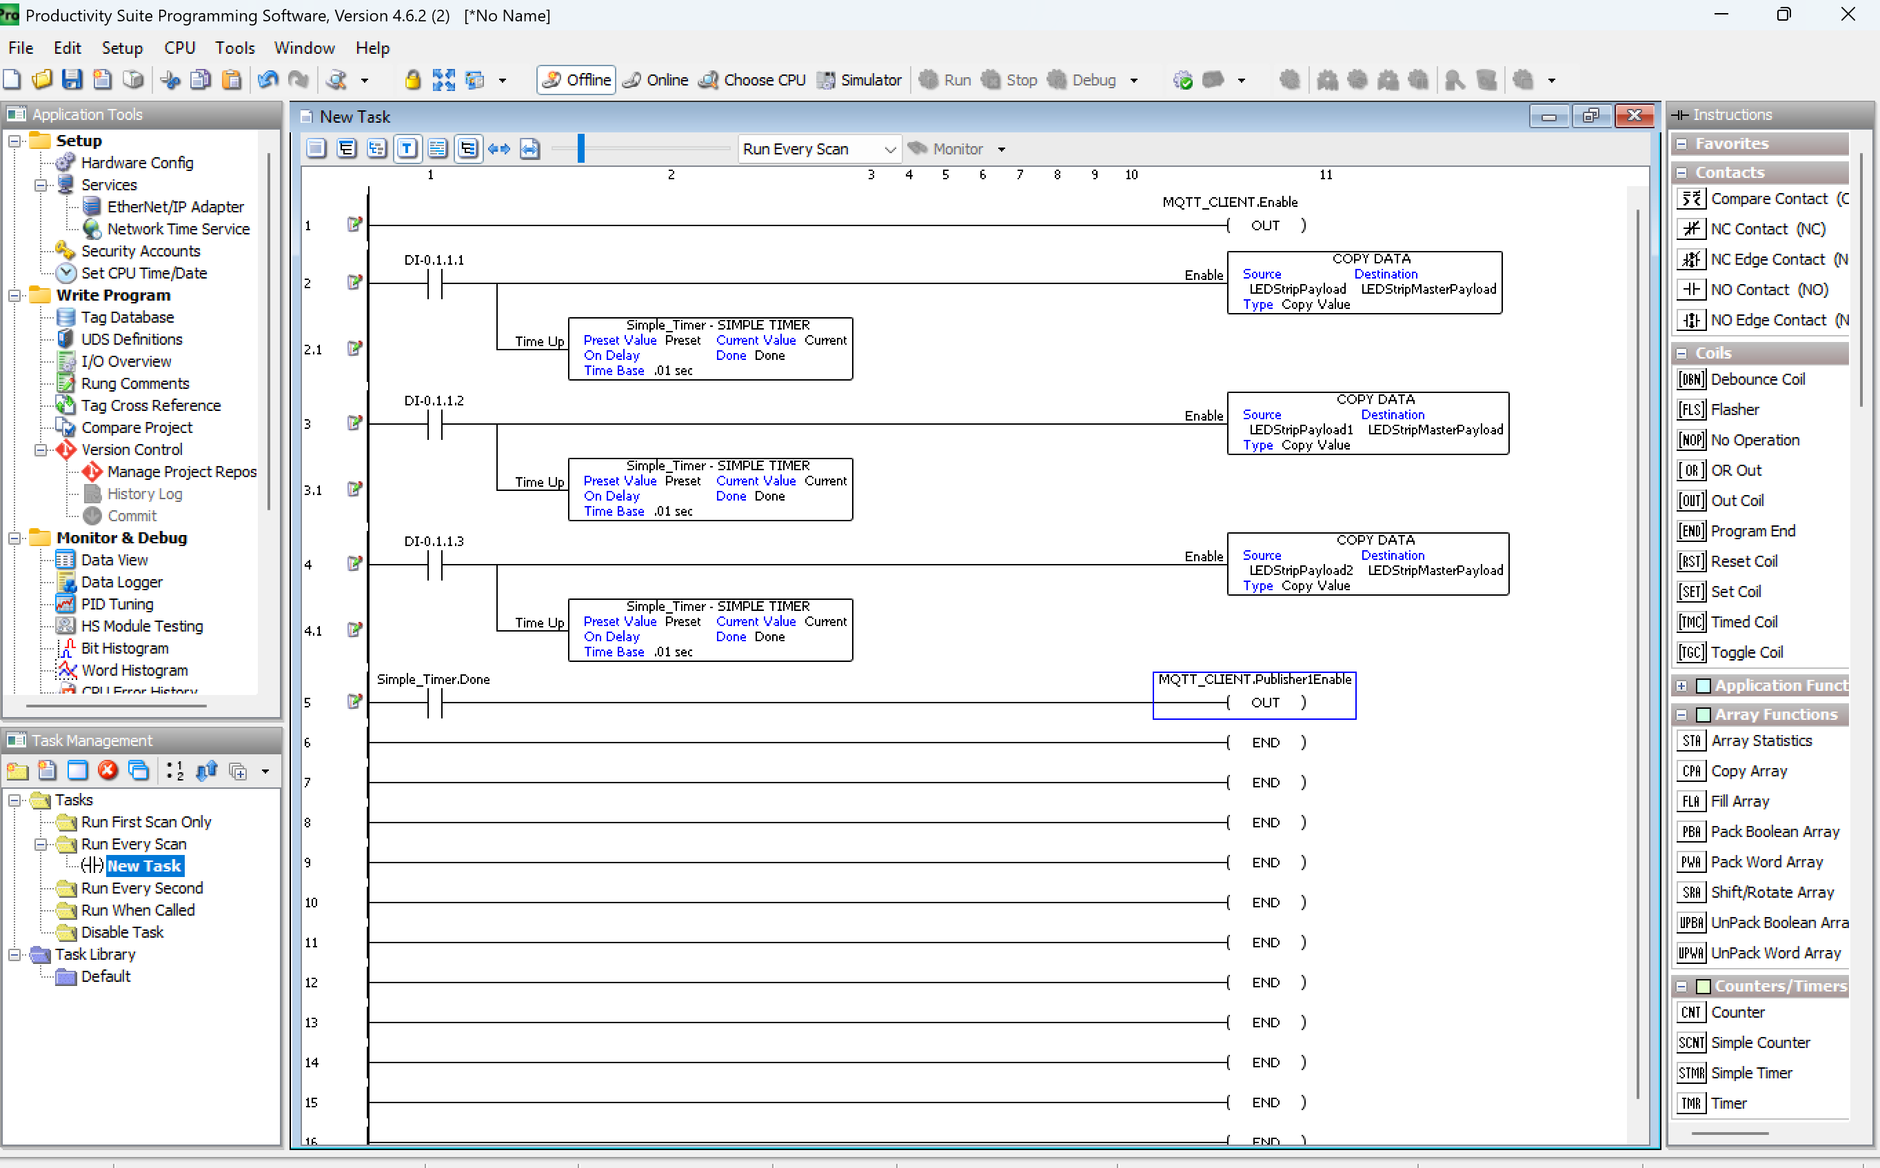
Task: Click the padlock icon in the main toolbar
Action: coord(412,79)
